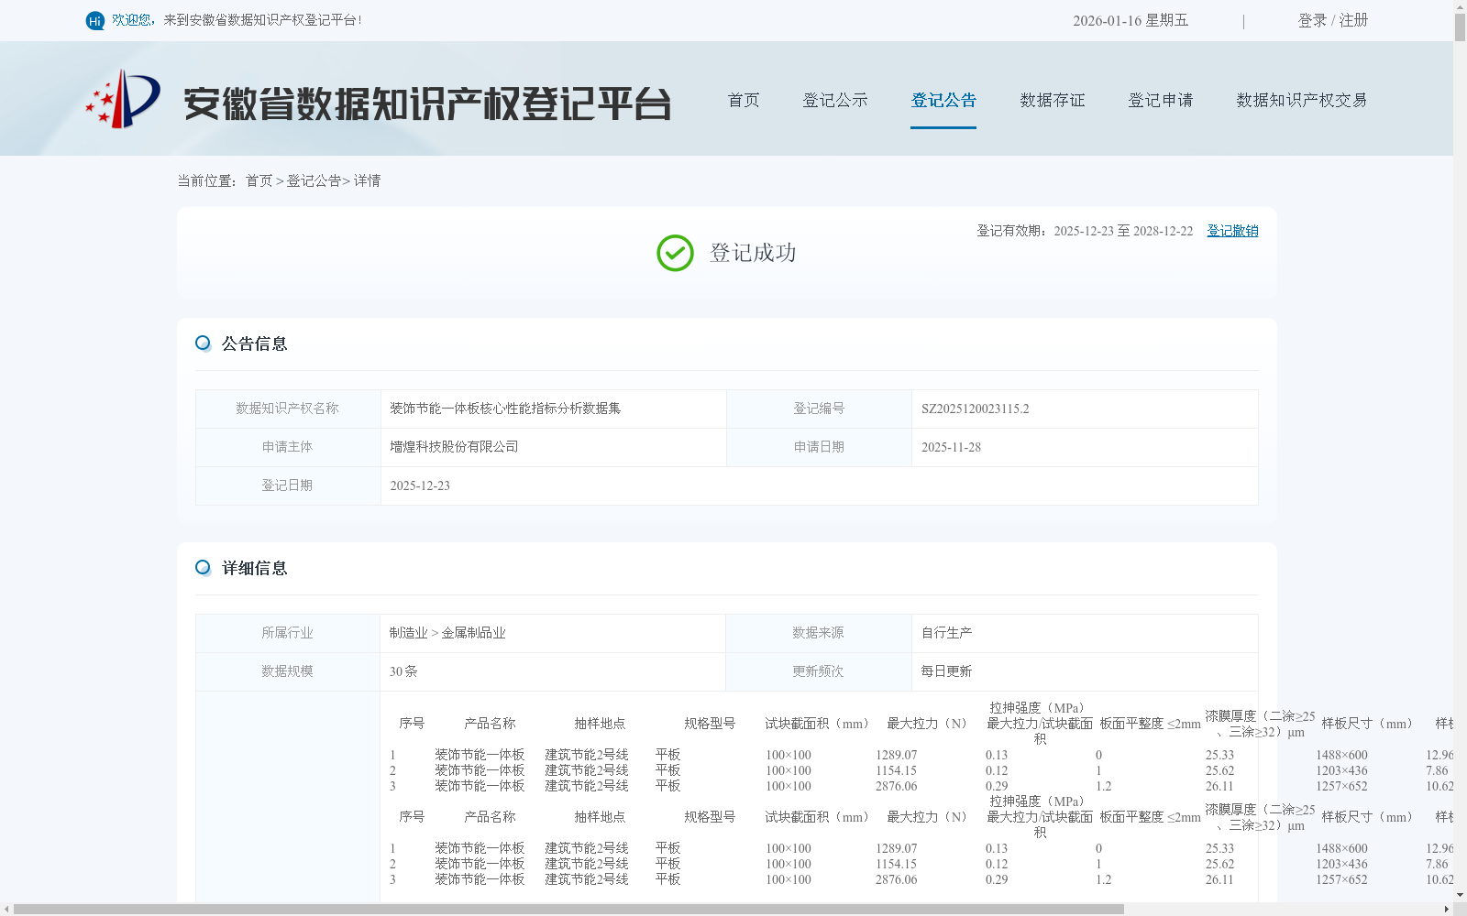Image resolution: width=1467 pixels, height=916 pixels.
Task: Click update frequency value 每日更新
Action: [946, 671]
